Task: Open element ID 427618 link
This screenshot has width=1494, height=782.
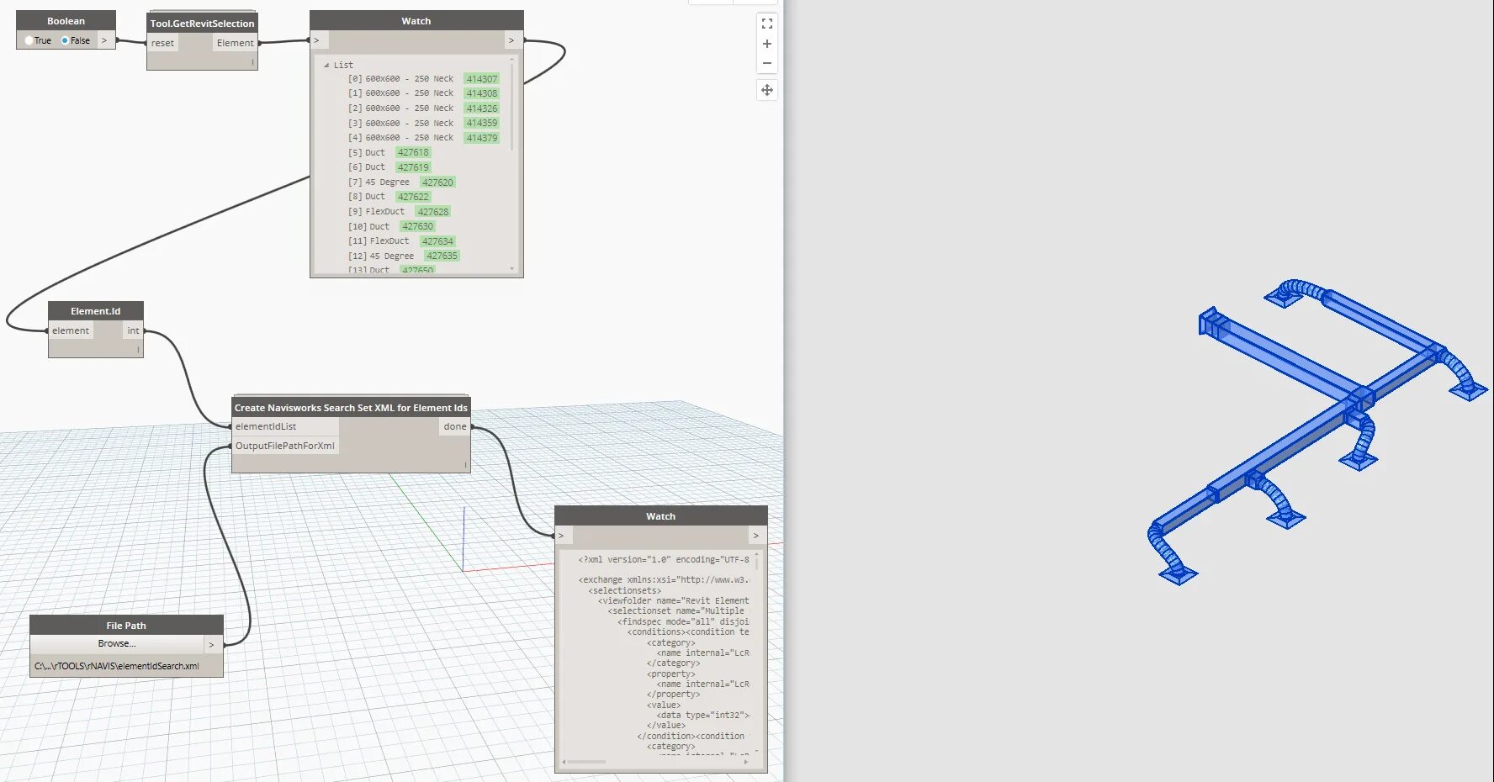Action: pos(413,152)
